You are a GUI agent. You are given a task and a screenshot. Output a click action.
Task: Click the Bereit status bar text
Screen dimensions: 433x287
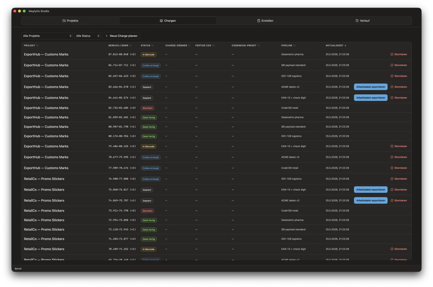[18, 269]
